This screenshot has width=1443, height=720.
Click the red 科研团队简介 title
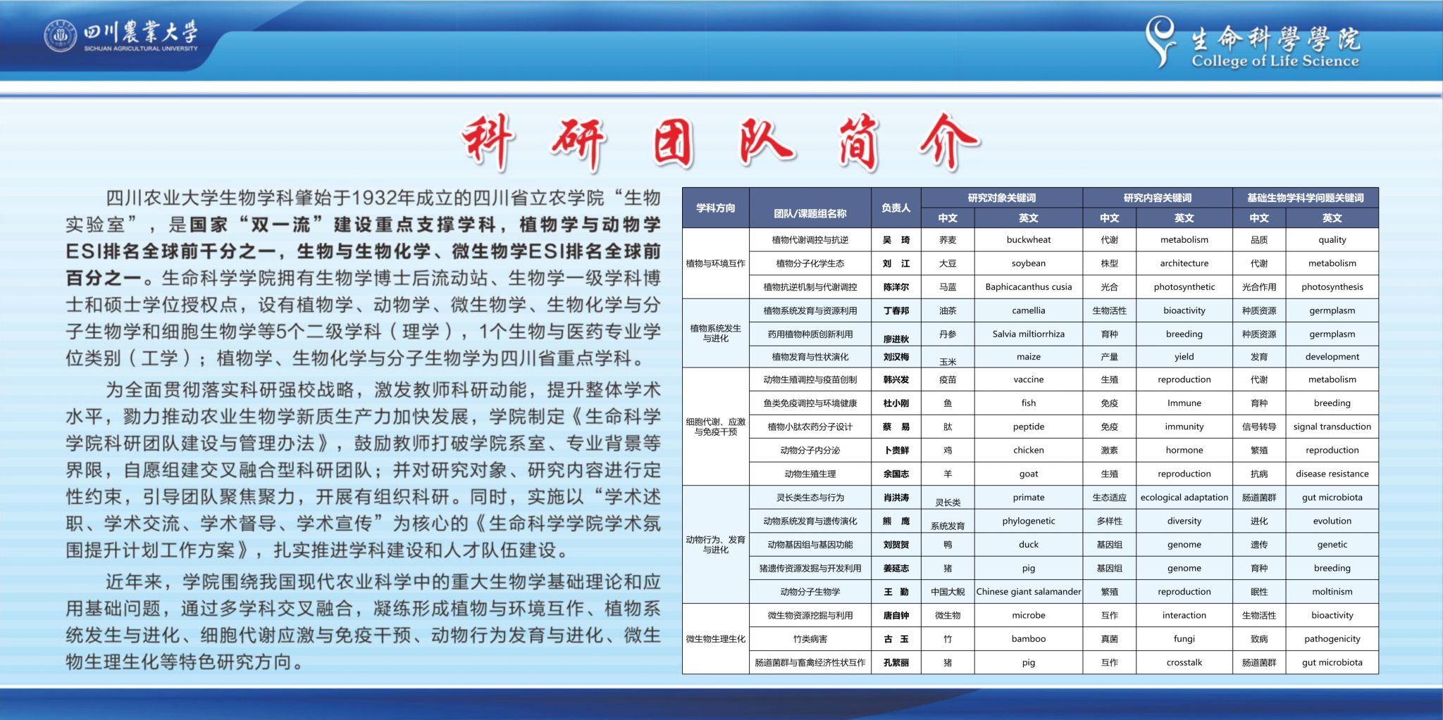click(720, 141)
